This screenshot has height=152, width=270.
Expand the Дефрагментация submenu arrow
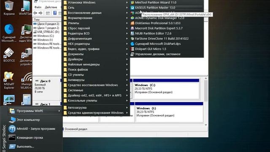coord(127,38)
